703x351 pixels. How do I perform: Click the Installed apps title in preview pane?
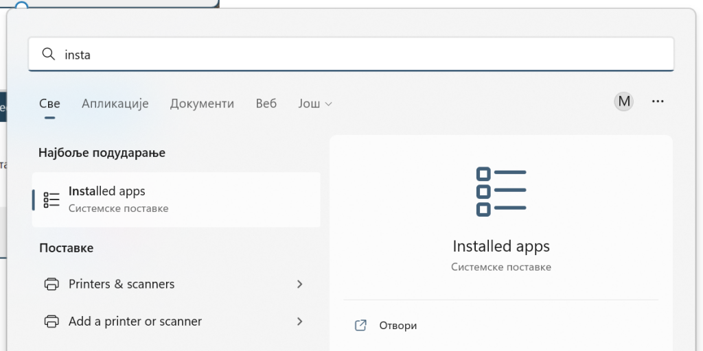tap(500, 246)
